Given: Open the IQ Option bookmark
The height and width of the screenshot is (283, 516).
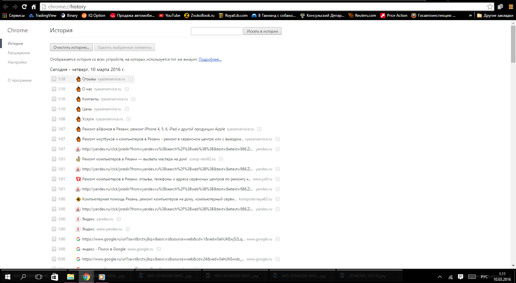Looking at the screenshot, I should 94,15.
